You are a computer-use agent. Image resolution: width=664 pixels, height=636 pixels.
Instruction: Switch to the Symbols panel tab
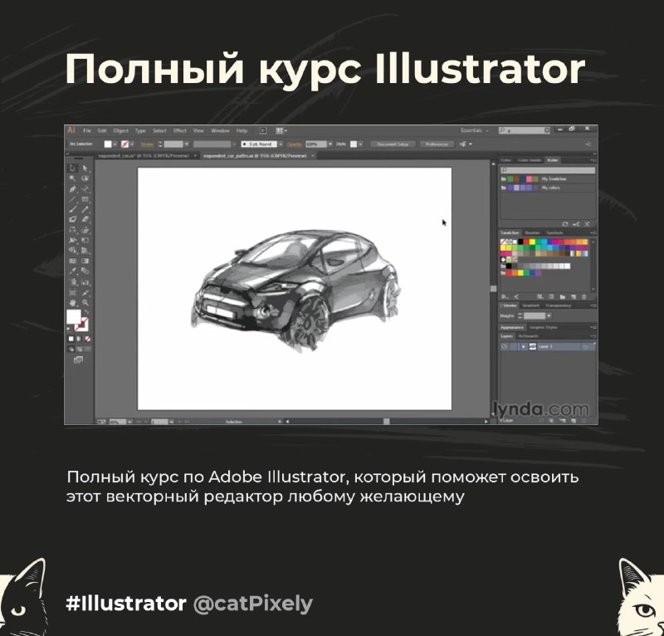[x=554, y=233]
